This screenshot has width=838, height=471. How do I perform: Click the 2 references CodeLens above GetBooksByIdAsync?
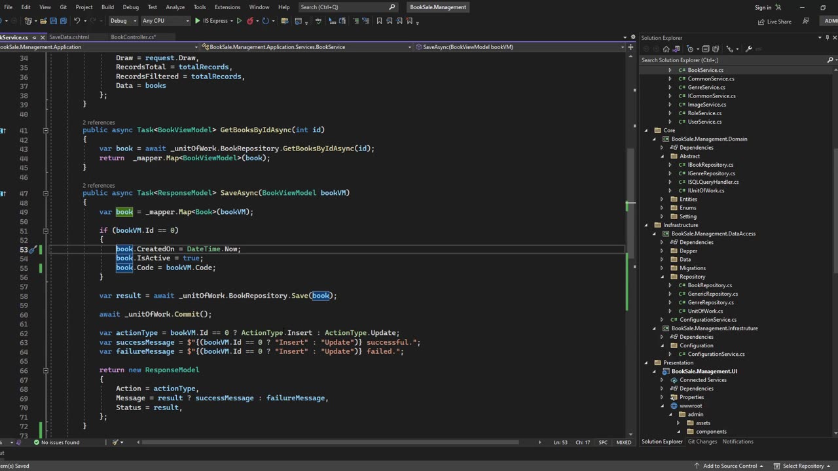(99, 123)
